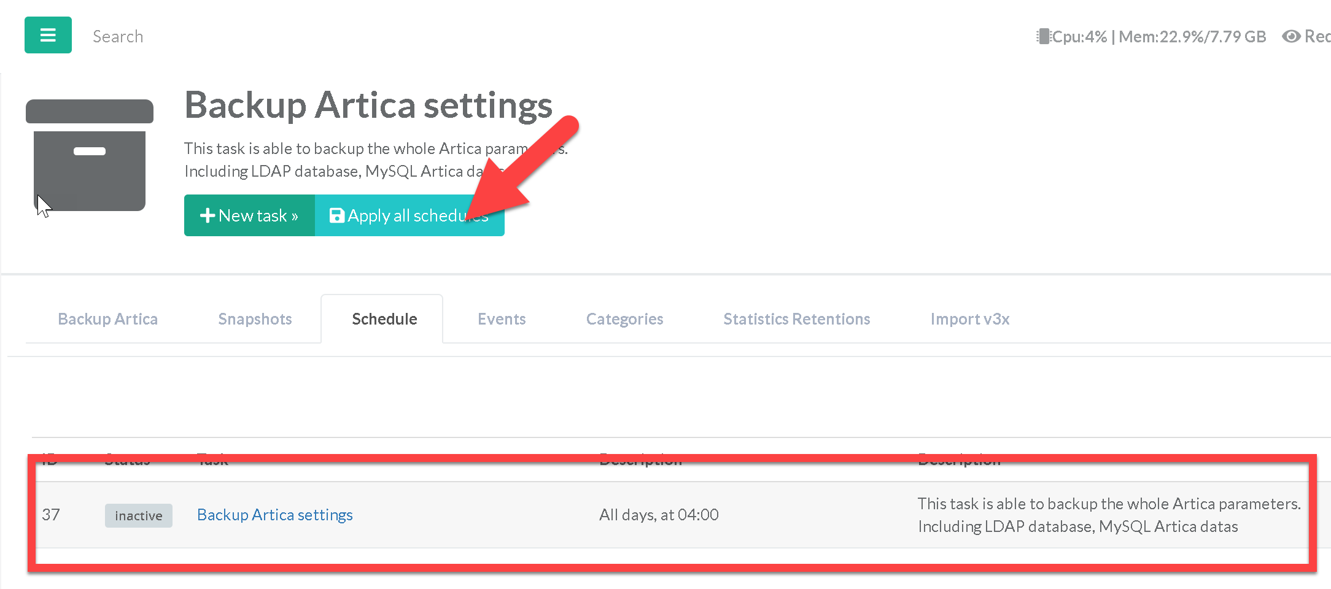Viewport: 1331px width, 589px height.
Task: Click the 'All days, at 04:00' schedule cell
Action: point(658,515)
